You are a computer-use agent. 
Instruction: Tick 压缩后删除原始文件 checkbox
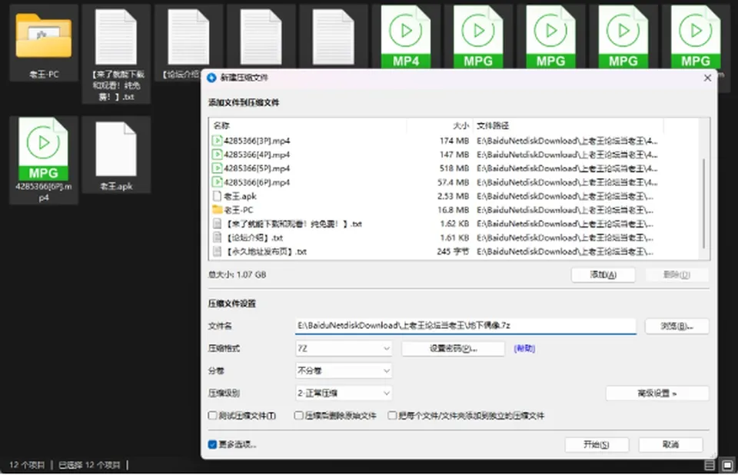coord(298,415)
